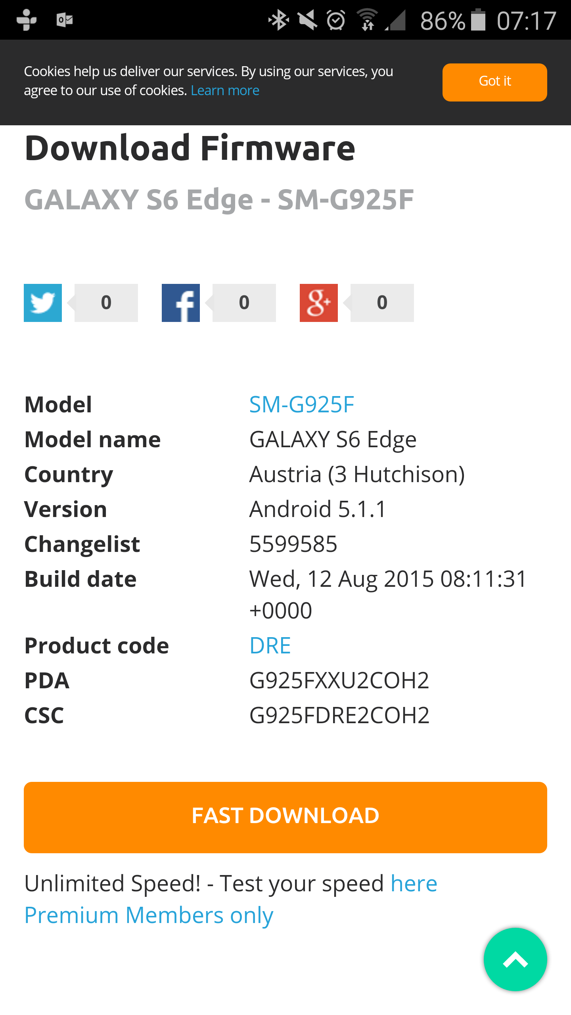Open the DRE product code link
This screenshot has width=571, height=1015.
point(270,646)
